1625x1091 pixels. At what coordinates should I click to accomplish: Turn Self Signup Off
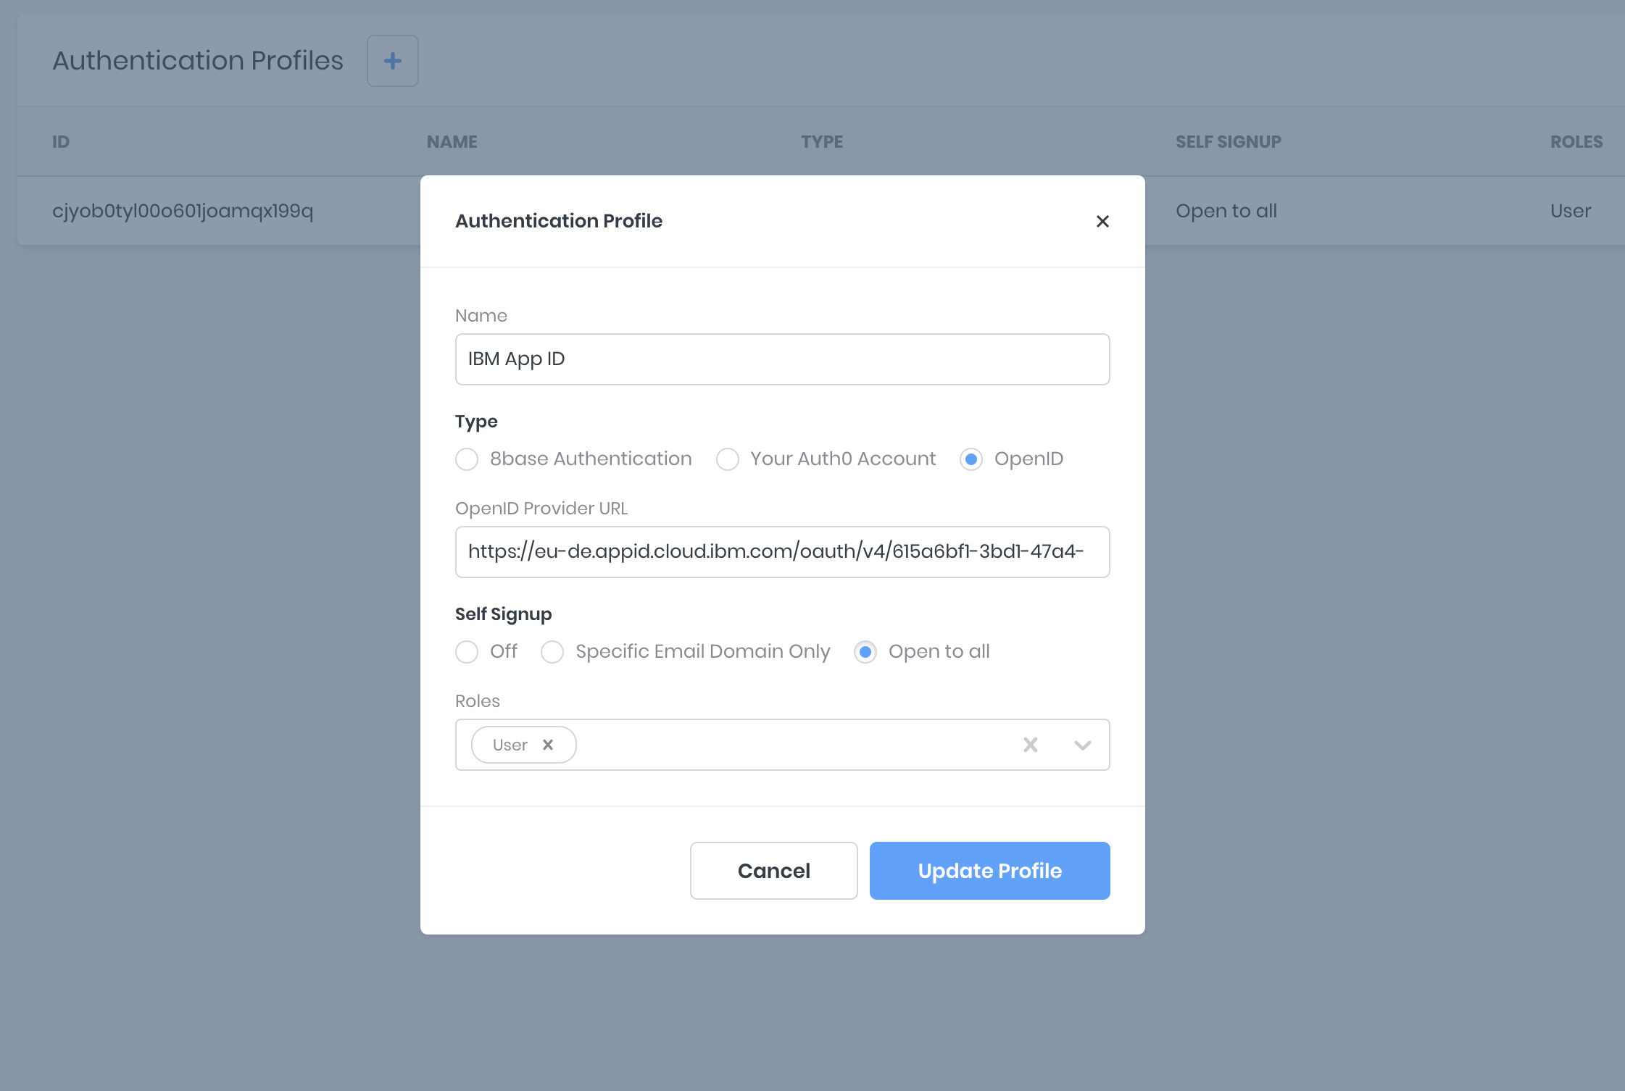click(x=467, y=652)
